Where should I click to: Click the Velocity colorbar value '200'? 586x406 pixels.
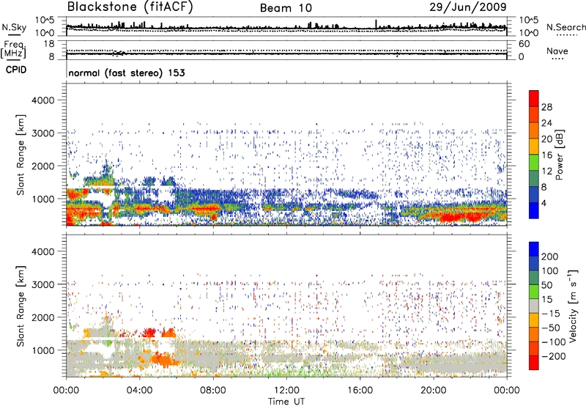[x=550, y=256]
